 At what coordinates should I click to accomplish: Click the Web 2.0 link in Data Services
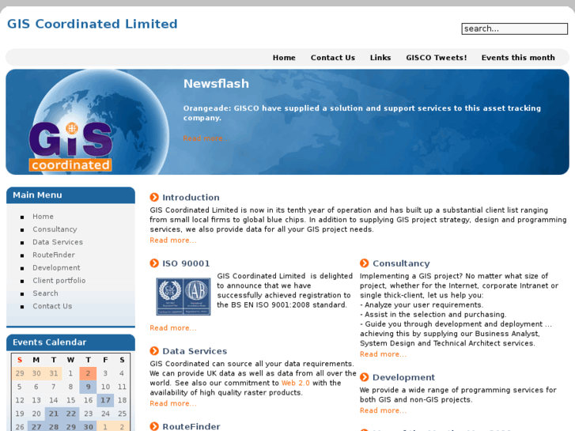pos(295,383)
